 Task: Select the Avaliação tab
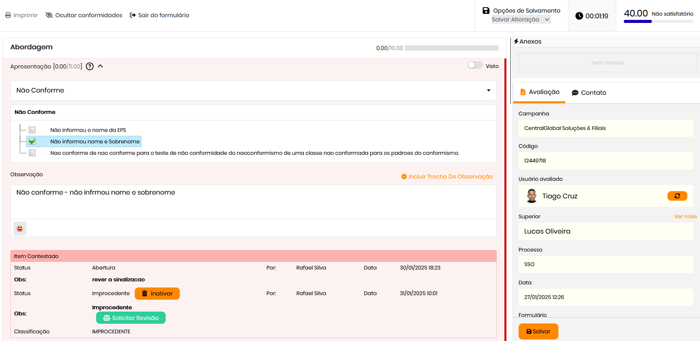(x=540, y=92)
